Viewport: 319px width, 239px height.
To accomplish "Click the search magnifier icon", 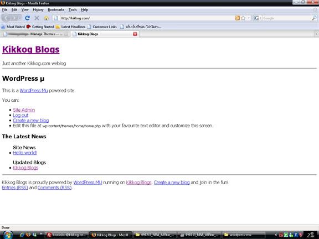I will tap(314, 18).
